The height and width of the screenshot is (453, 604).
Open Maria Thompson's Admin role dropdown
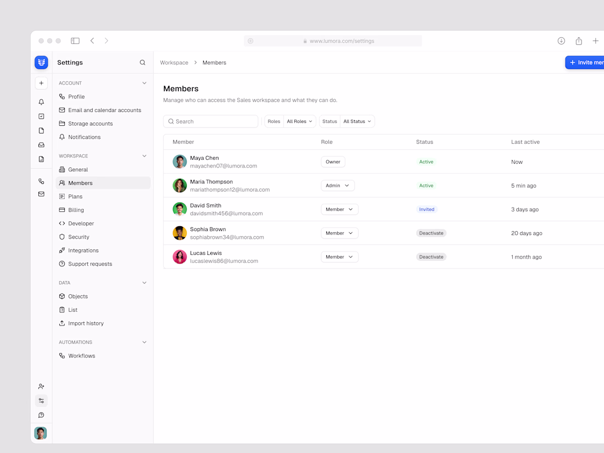tap(338, 186)
